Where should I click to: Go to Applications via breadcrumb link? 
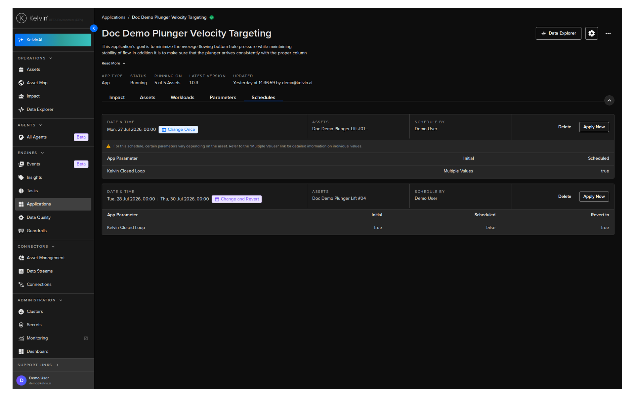pyautogui.click(x=113, y=18)
